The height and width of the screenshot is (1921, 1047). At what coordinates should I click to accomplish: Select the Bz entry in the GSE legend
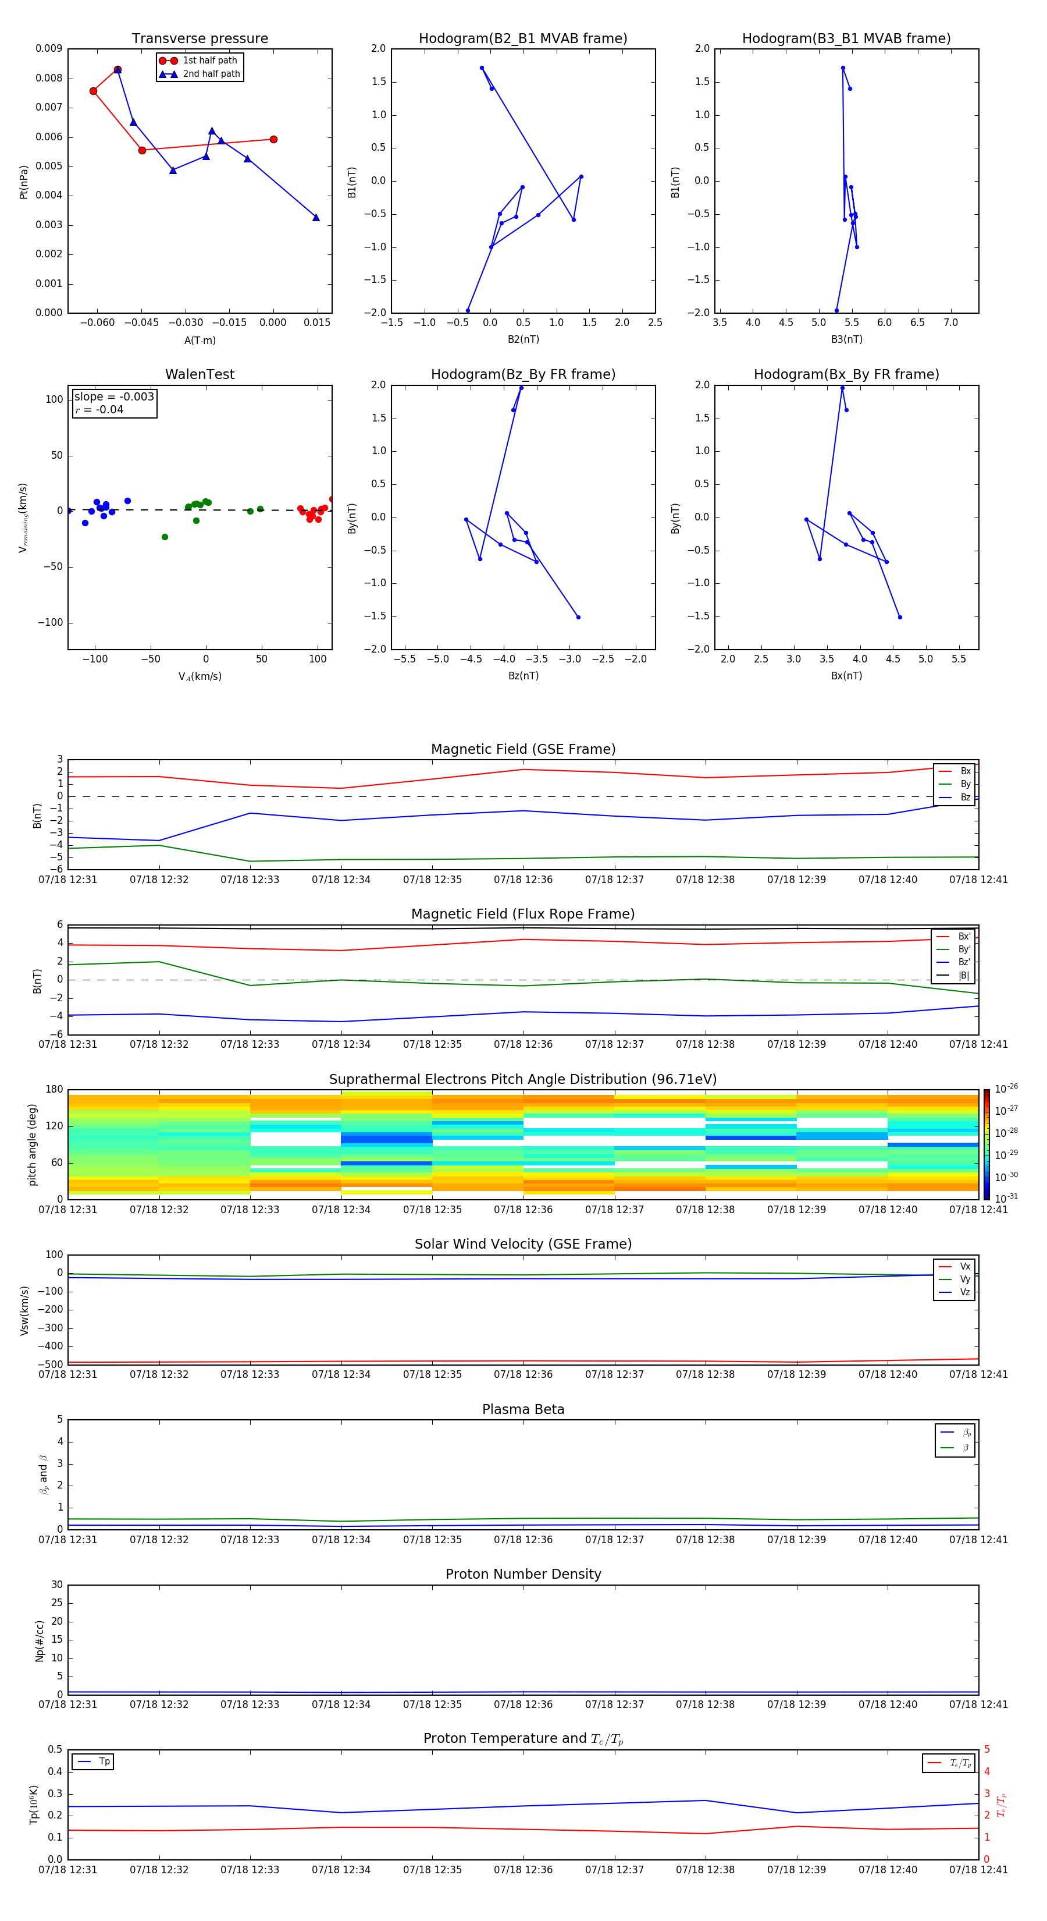click(955, 797)
